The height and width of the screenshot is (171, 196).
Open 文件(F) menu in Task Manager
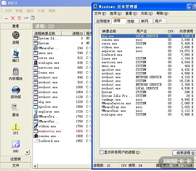100,13
